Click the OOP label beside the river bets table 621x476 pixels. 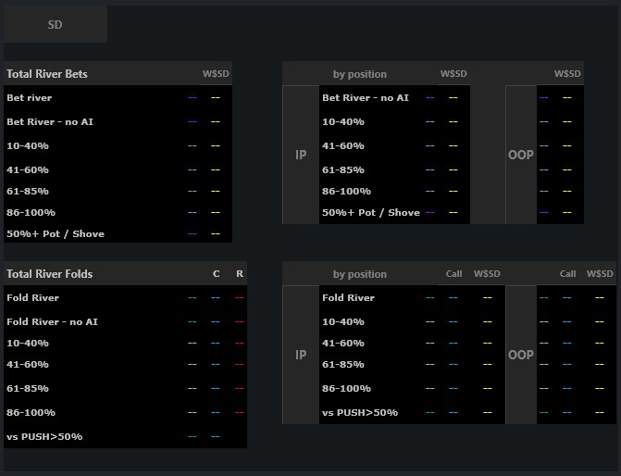(521, 155)
